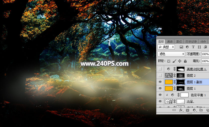Hide the 图层 1 layer
The height and width of the screenshot is (127, 209).
tap(160, 88)
